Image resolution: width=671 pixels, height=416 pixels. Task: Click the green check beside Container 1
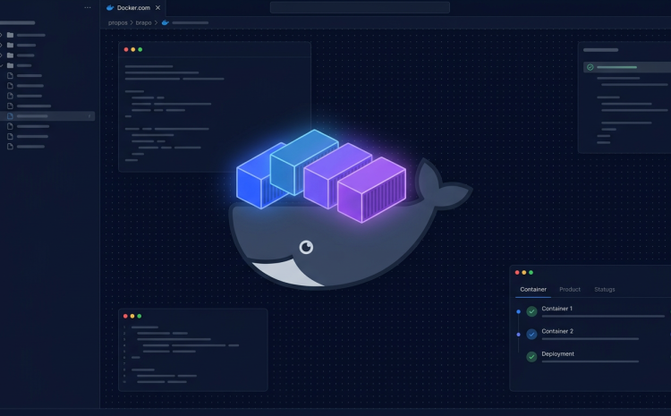pyautogui.click(x=531, y=311)
